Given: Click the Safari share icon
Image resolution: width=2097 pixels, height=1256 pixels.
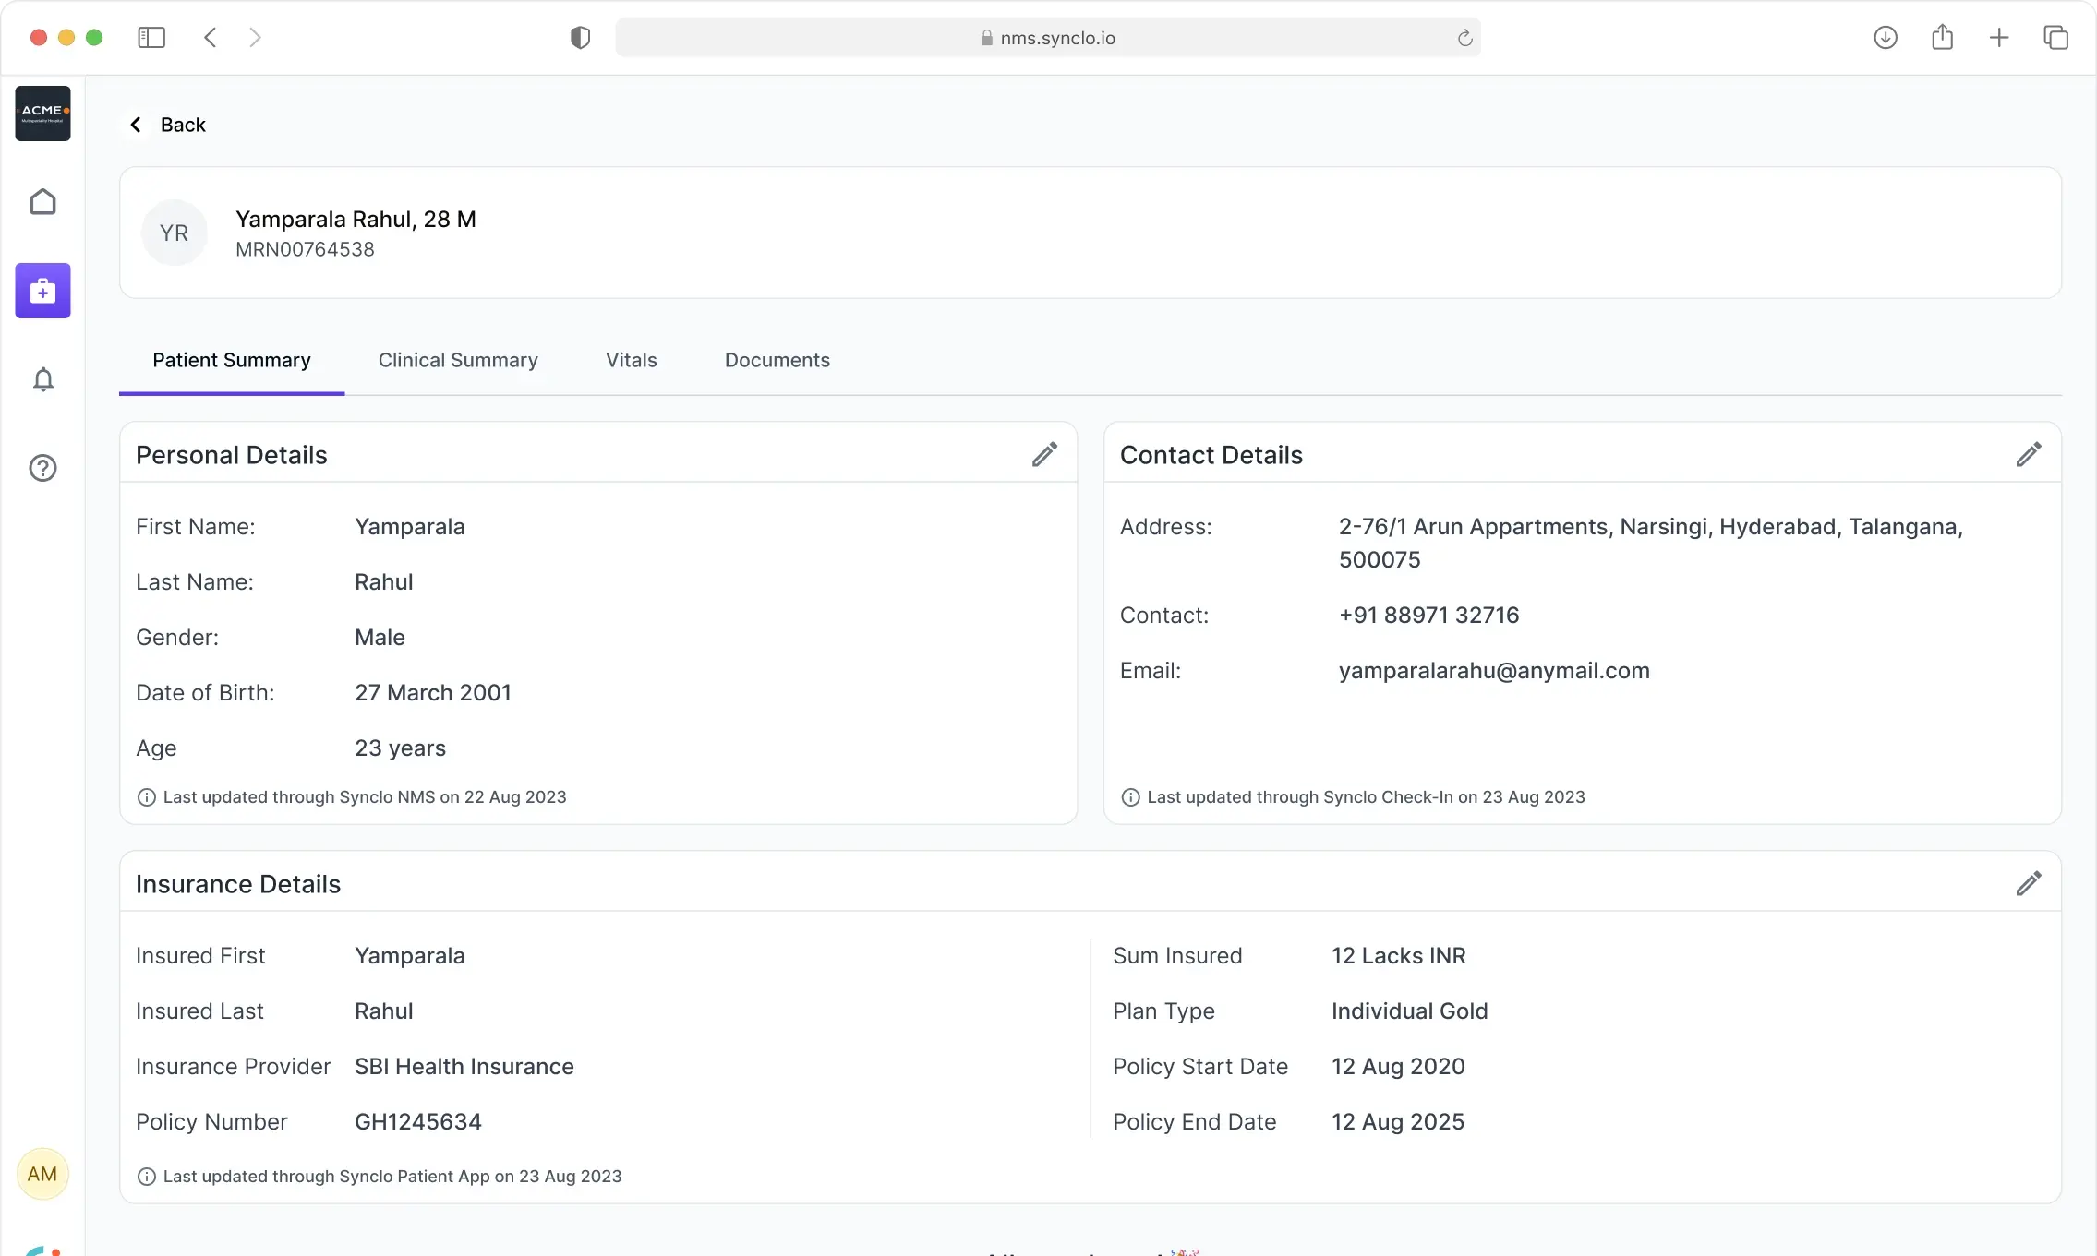Looking at the screenshot, I should (x=1943, y=37).
